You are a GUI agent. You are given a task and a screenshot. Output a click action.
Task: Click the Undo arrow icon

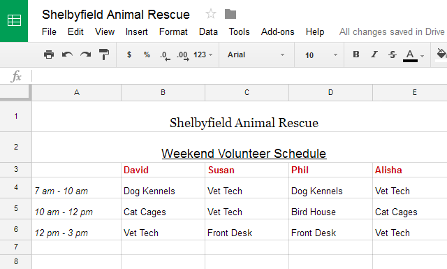click(x=67, y=54)
